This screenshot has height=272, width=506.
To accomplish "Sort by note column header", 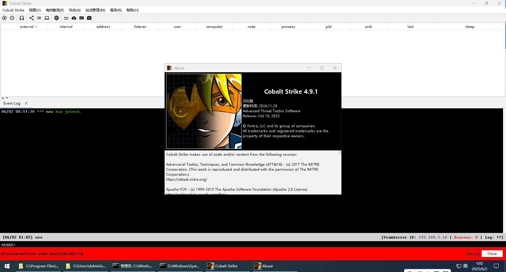I will pos(252,26).
